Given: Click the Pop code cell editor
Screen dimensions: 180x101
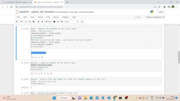Looking at the screenshot, I should [96, 38].
